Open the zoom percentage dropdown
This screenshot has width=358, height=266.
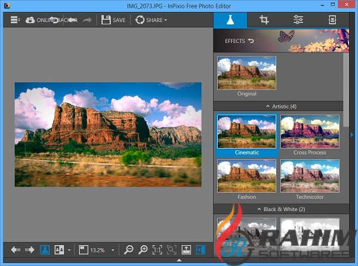[x=113, y=250]
